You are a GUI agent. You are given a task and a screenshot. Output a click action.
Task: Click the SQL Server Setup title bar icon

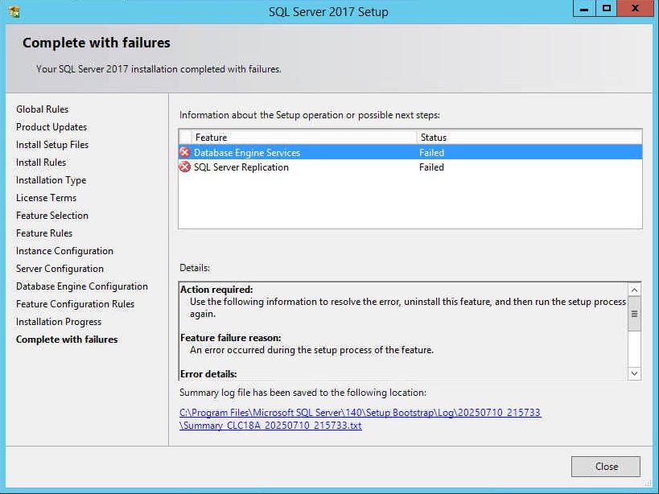click(14, 12)
